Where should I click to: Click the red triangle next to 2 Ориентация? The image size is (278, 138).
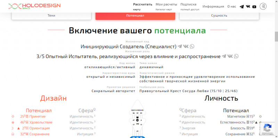(18, 128)
